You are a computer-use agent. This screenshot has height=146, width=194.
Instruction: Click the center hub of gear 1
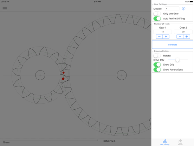click(x=40, y=75)
